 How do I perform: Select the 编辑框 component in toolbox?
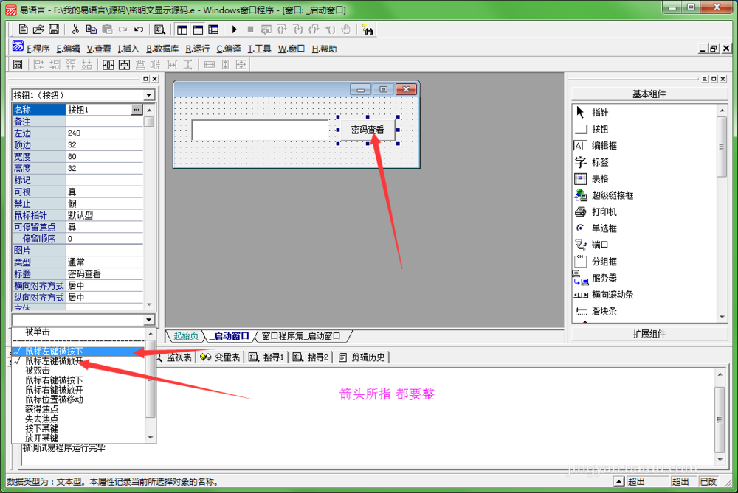pyautogui.click(x=604, y=146)
